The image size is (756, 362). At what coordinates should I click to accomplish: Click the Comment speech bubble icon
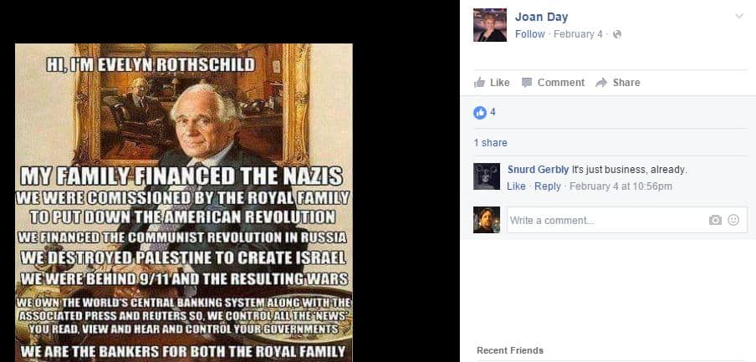[x=527, y=83]
